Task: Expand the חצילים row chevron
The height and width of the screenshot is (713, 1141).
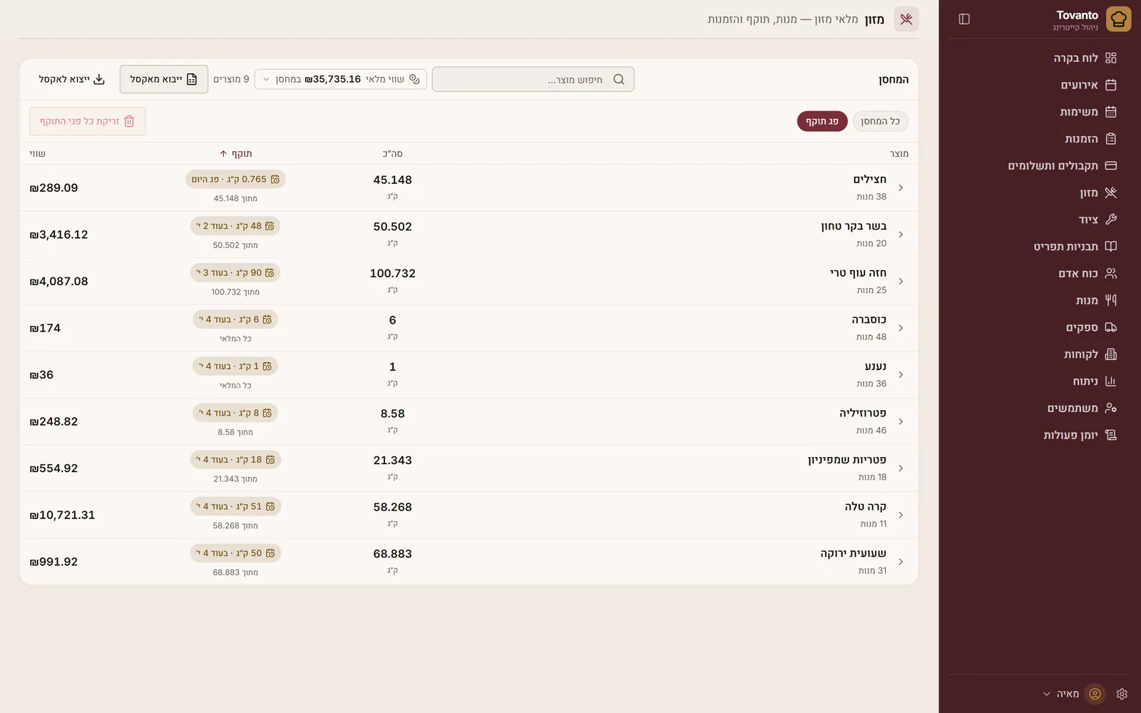Action: click(x=901, y=188)
